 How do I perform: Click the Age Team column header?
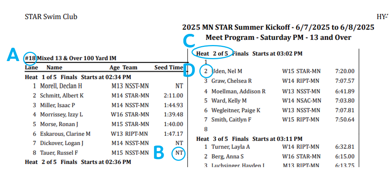pyautogui.click(x=123, y=68)
